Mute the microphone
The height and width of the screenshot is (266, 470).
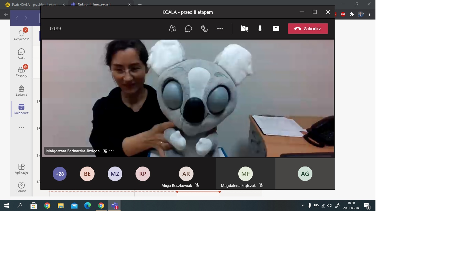click(x=260, y=29)
